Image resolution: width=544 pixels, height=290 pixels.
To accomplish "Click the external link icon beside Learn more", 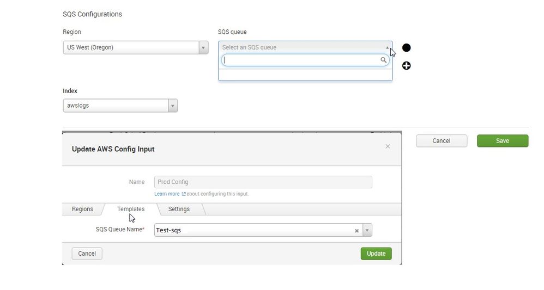I will 184,194.
